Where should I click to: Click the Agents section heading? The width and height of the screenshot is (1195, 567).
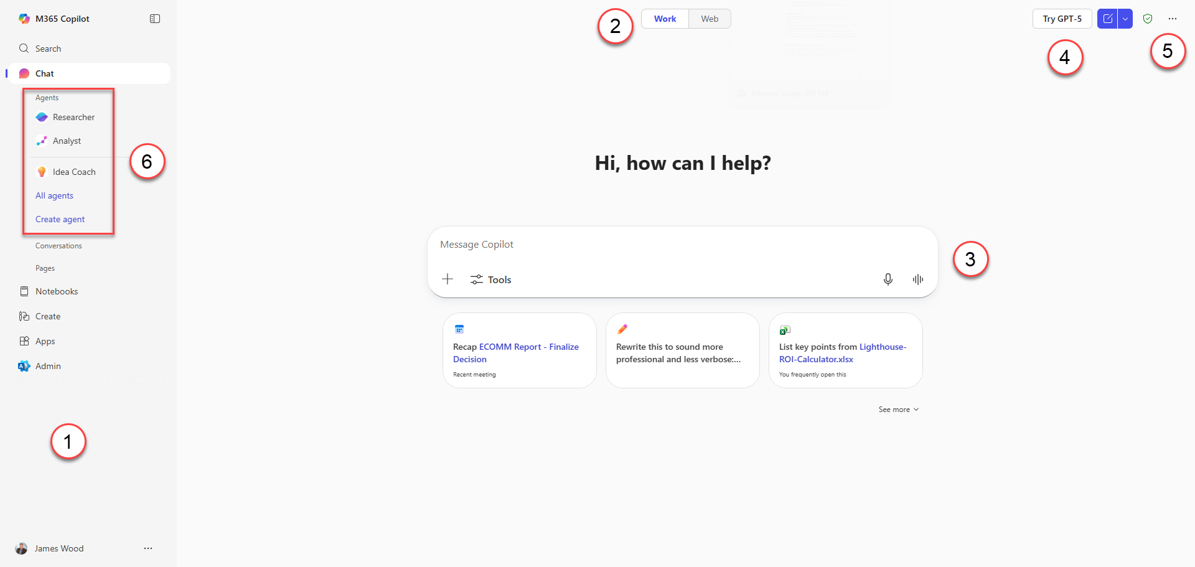pyautogui.click(x=47, y=98)
